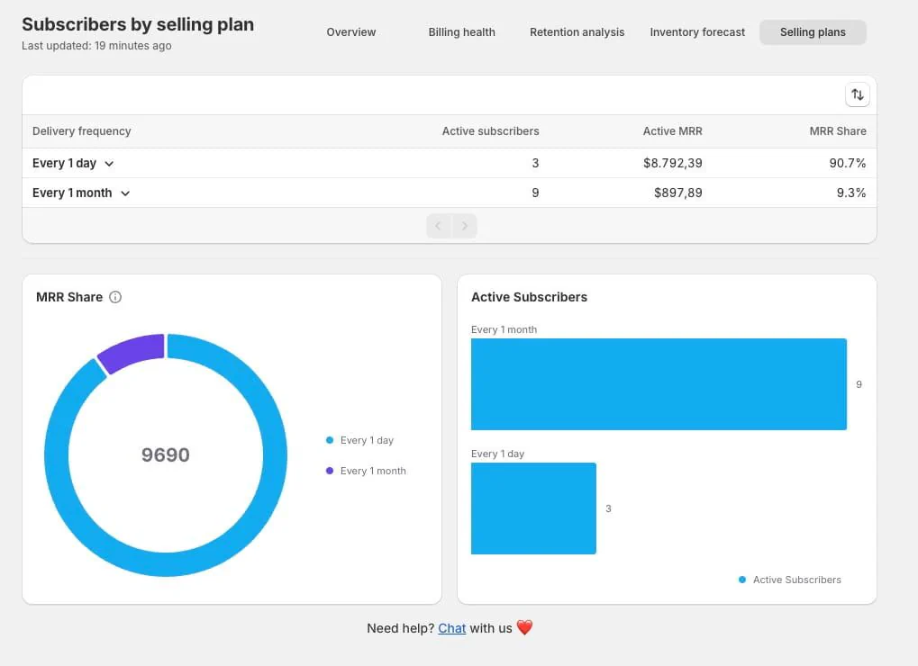Open the Retention analysis tab
The width and height of the screenshot is (918, 666).
[577, 32]
